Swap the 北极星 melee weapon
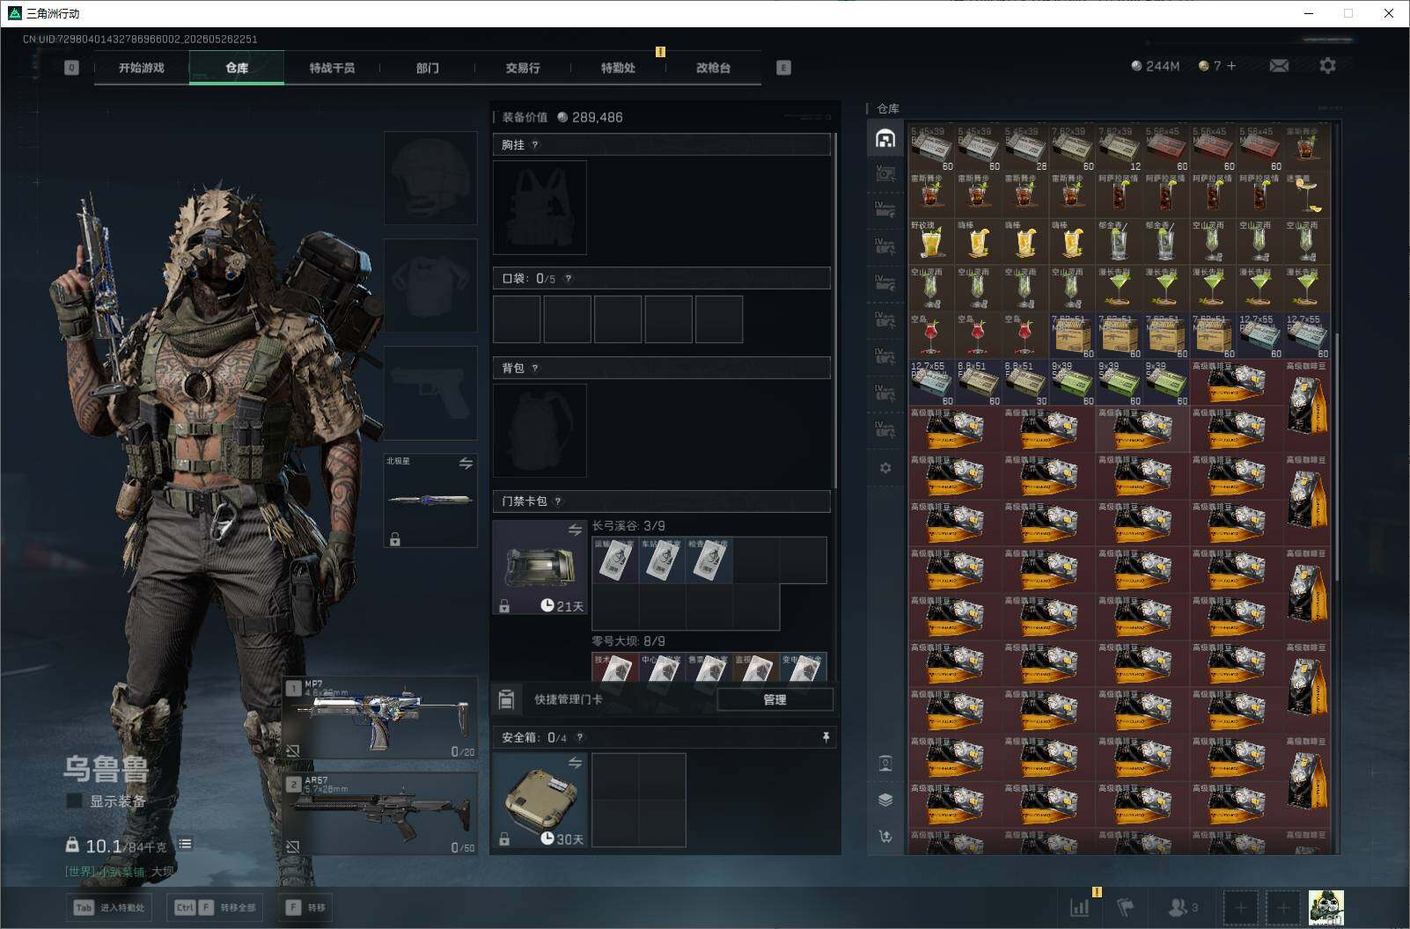 (466, 464)
